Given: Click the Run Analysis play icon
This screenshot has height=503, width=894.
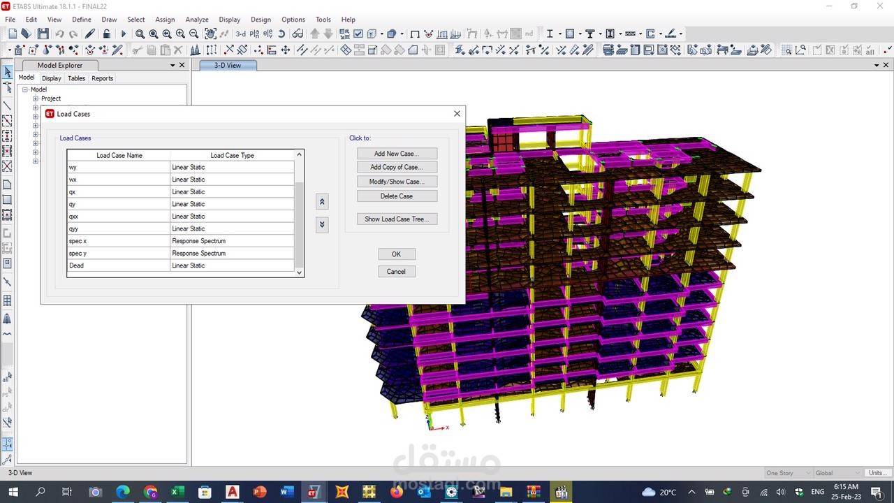Looking at the screenshot, I should (x=124, y=34).
